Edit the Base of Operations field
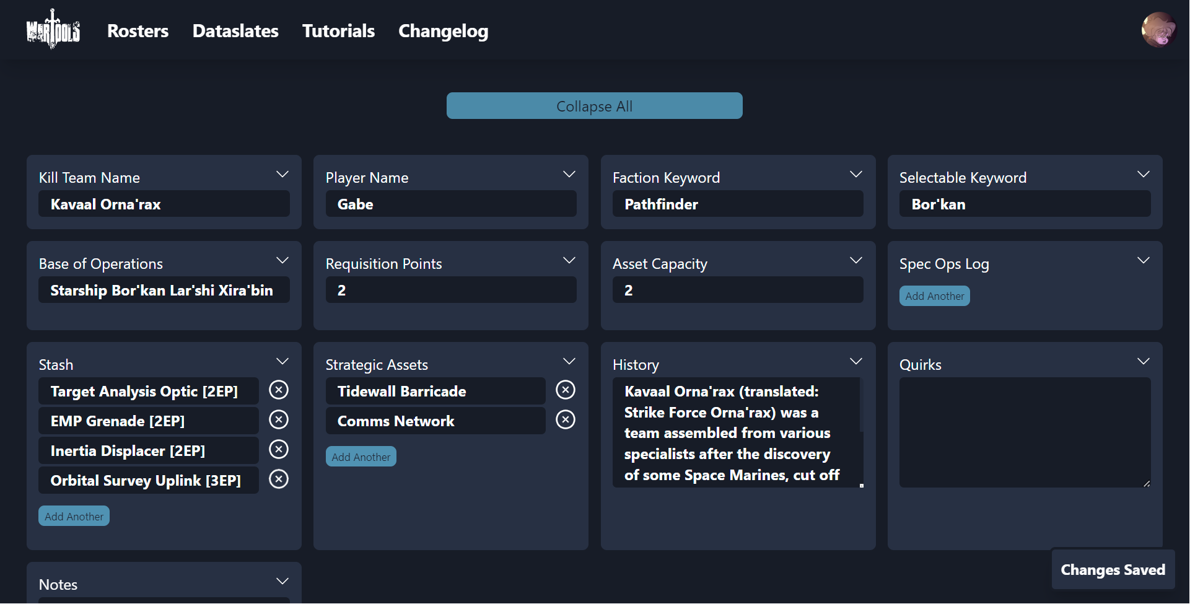Image resolution: width=1190 pixels, height=604 pixels. pos(164,290)
